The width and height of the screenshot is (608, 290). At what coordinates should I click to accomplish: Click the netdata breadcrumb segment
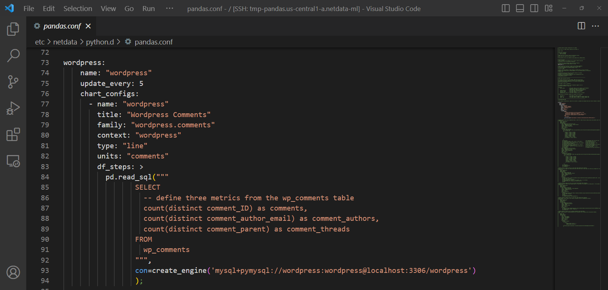(x=65, y=42)
